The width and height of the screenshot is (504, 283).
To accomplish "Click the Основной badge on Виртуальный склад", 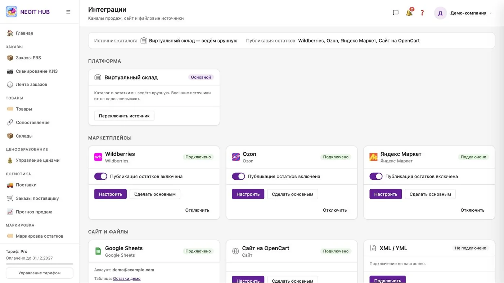I will [x=201, y=77].
